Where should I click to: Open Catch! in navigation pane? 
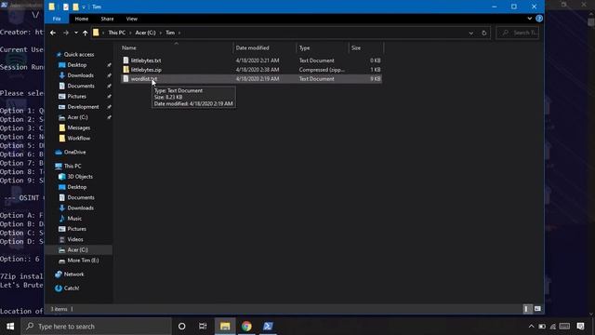point(72,288)
